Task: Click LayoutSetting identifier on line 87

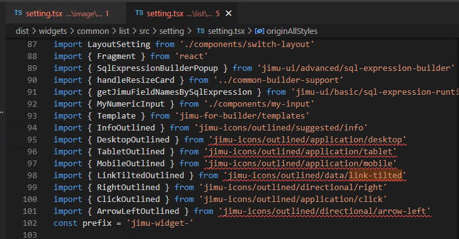Action: point(119,45)
